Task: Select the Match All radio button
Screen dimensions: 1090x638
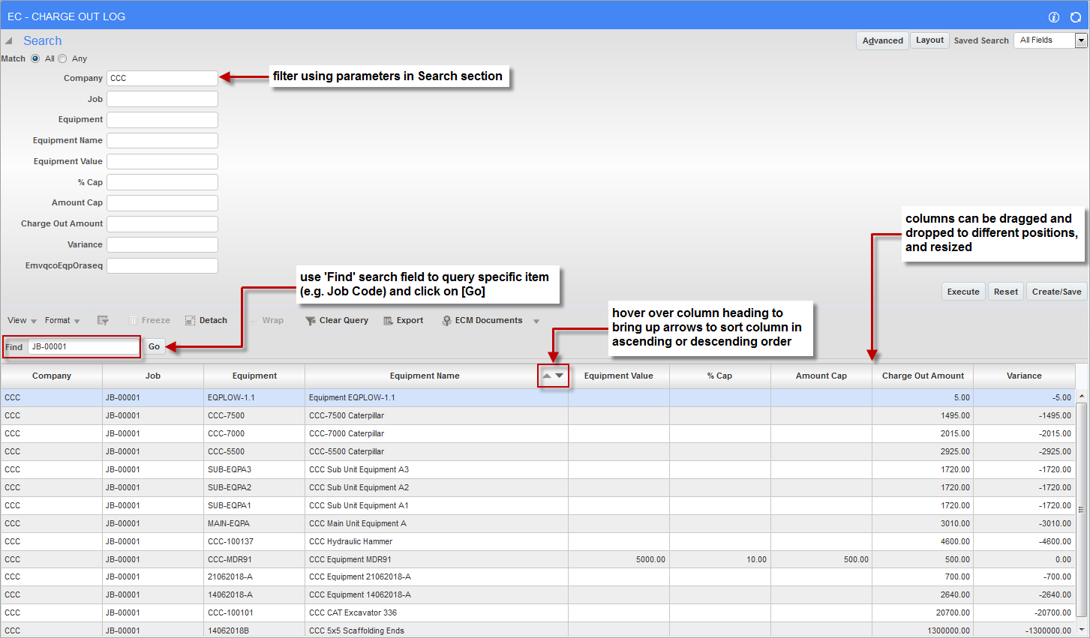Action: [35, 58]
